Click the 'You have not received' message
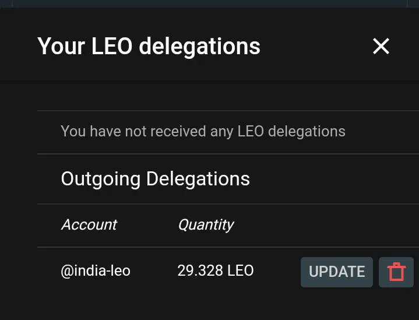 click(x=203, y=132)
